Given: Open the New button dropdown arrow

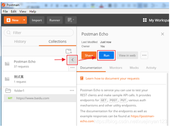Looking at the screenshot, I should coord(24,20).
